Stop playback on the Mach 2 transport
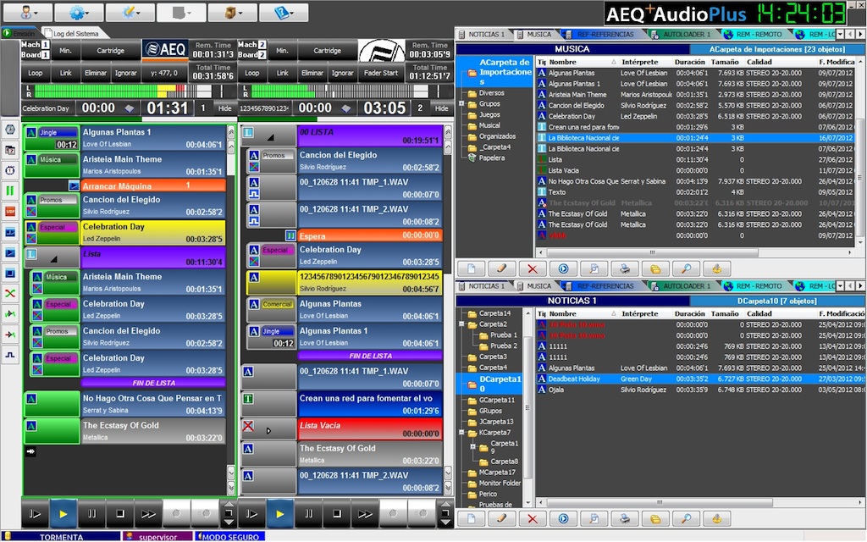Viewport: 867px width, 542px height. pyautogui.click(x=337, y=514)
